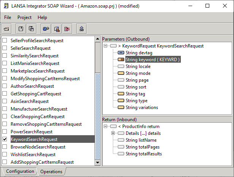Click the grey icon beside String page
234x177 pixels.
click(x=121, y=80)
